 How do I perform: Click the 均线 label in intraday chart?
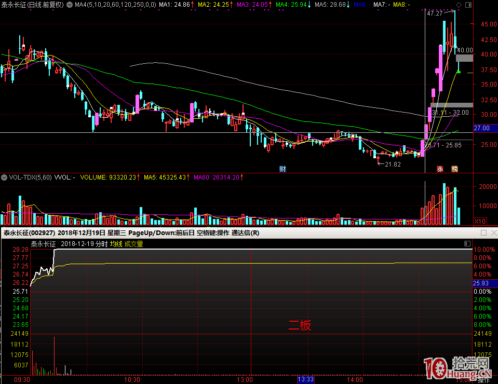pyautogui.click(x=116, y=244)
